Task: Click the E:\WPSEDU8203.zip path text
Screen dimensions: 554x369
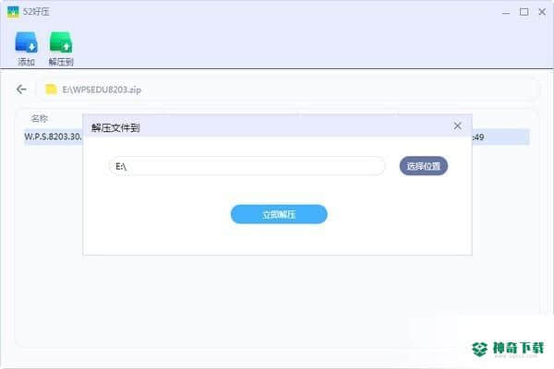Action: pyautogui.click(x=102, y=89)
